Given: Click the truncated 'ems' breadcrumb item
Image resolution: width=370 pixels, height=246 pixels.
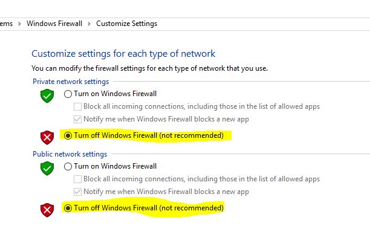Looking at the screenshot, I should pyautogui.click(x=6, y=24).
